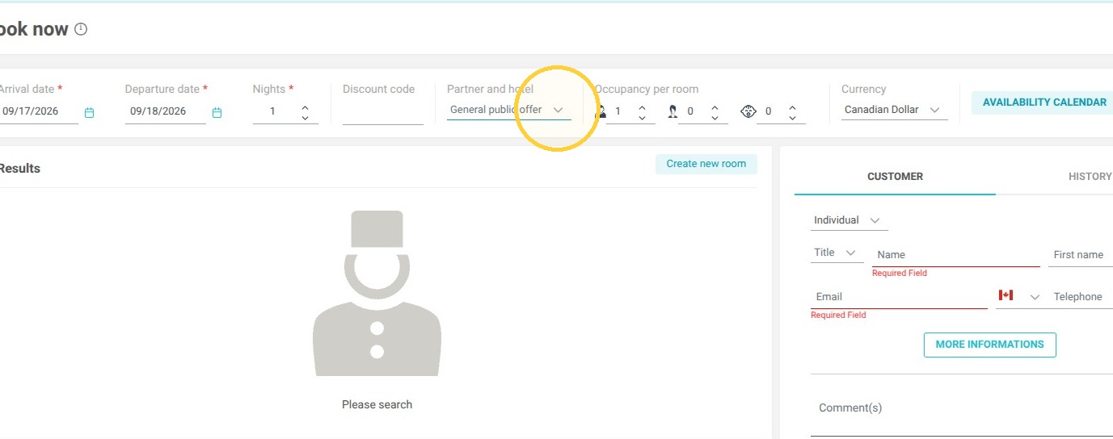Open the departure date calendar picker icon
Screen dimensions: 1113x439
(217, 113)
